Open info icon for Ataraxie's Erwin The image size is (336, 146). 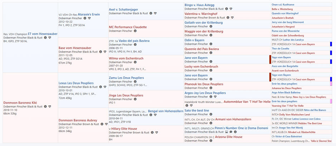85,18
